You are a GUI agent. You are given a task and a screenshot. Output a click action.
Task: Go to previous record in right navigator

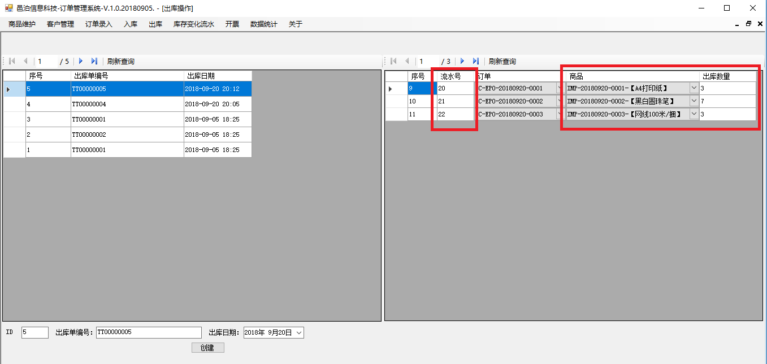tap(407, 61)
